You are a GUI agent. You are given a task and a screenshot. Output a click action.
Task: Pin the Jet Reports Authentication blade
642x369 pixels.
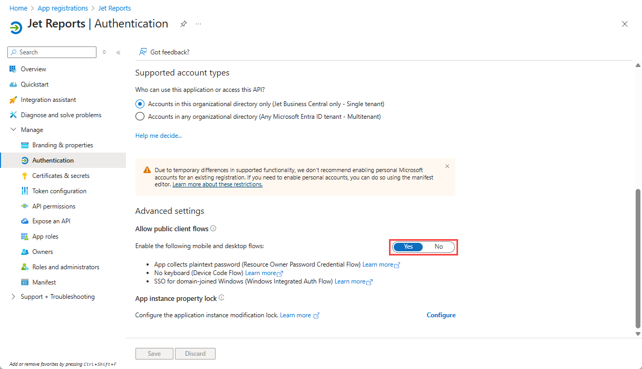(x=183, y=24)
